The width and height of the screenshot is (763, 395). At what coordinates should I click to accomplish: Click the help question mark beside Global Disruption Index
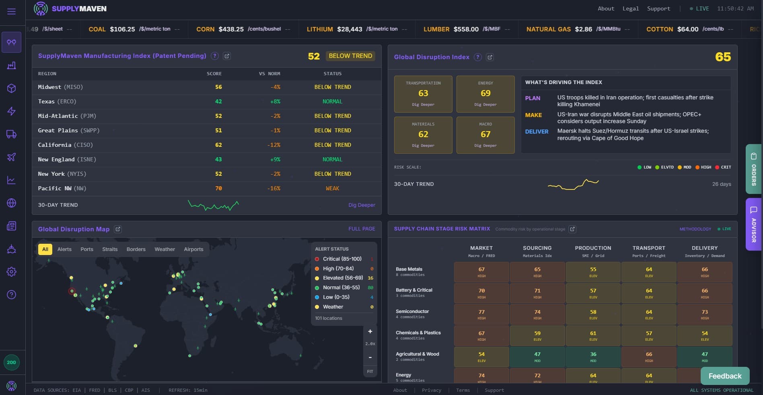coord(477,57)
